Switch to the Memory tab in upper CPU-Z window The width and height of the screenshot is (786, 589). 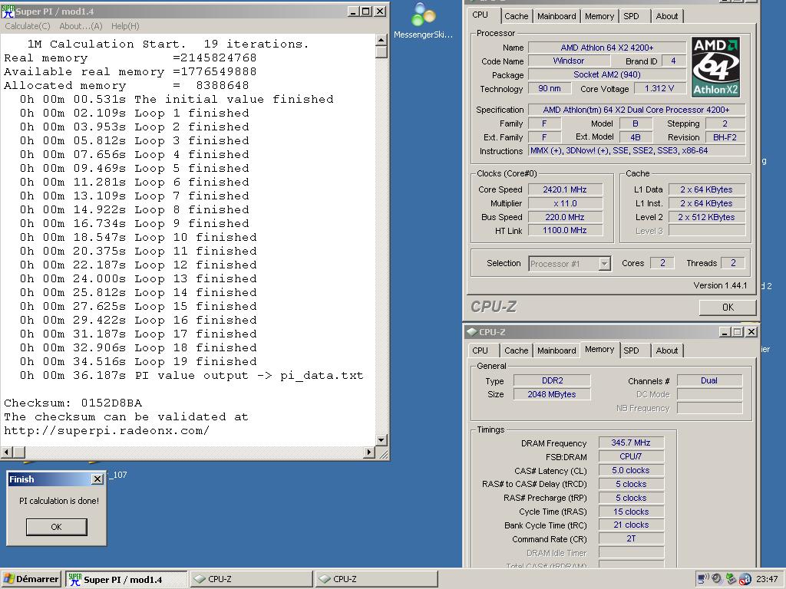point(599,16)
